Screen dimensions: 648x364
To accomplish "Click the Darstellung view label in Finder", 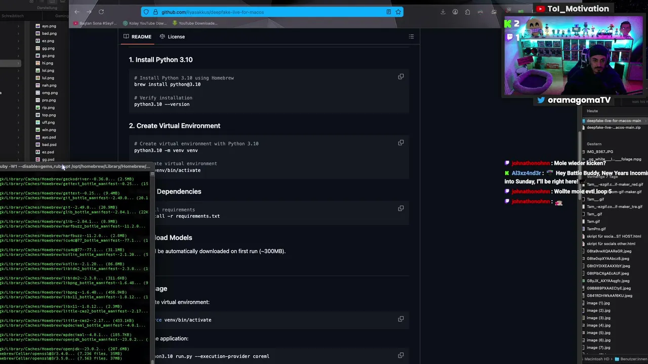I will tap(47, 8).
